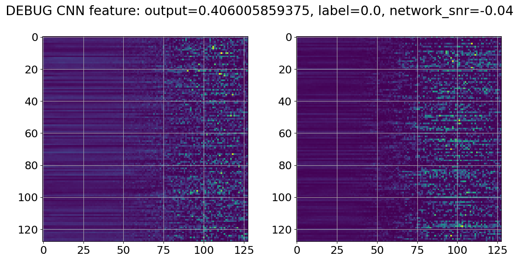Click x-axis tick label 100 on left plot
Screen dimensions: 519x259
[204, 250]
